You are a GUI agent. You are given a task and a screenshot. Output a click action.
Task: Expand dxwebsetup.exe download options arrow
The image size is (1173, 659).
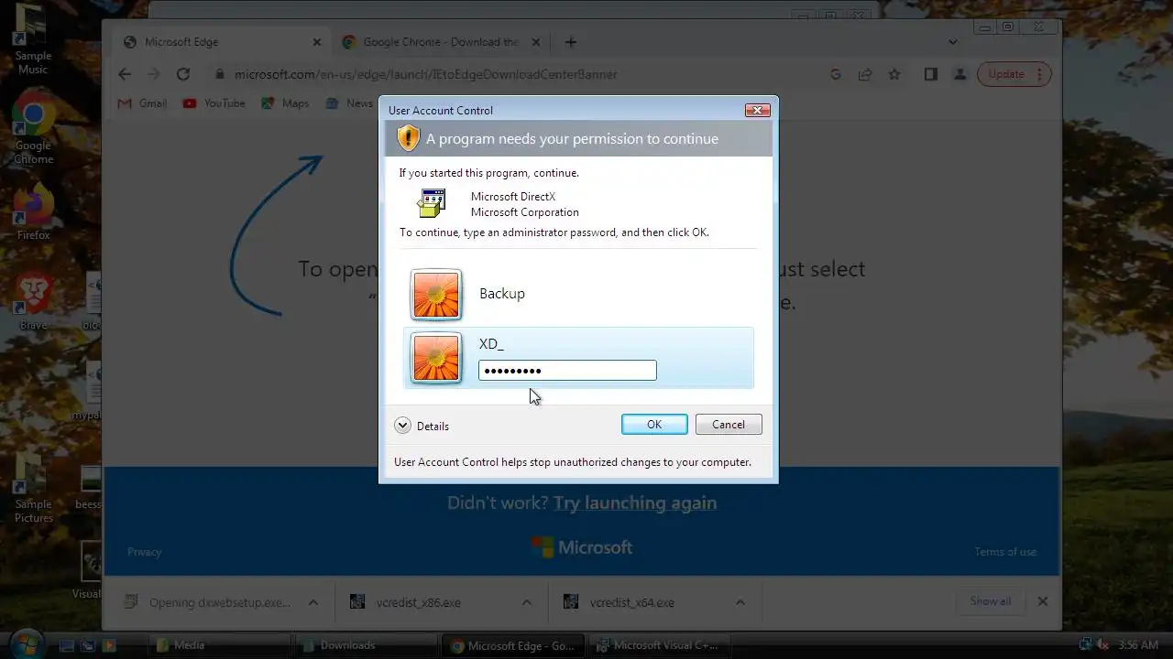312,602
